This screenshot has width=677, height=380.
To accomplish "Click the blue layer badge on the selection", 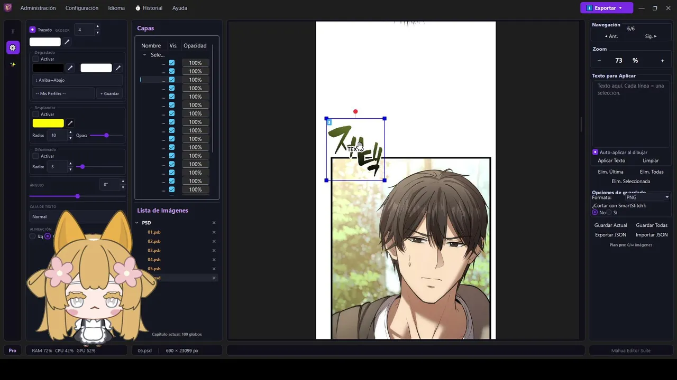I will [x=329, y=122].
